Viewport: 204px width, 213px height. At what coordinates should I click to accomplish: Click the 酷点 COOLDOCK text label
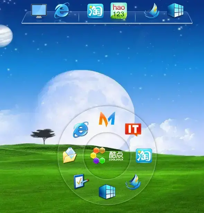tap(116, 156)
